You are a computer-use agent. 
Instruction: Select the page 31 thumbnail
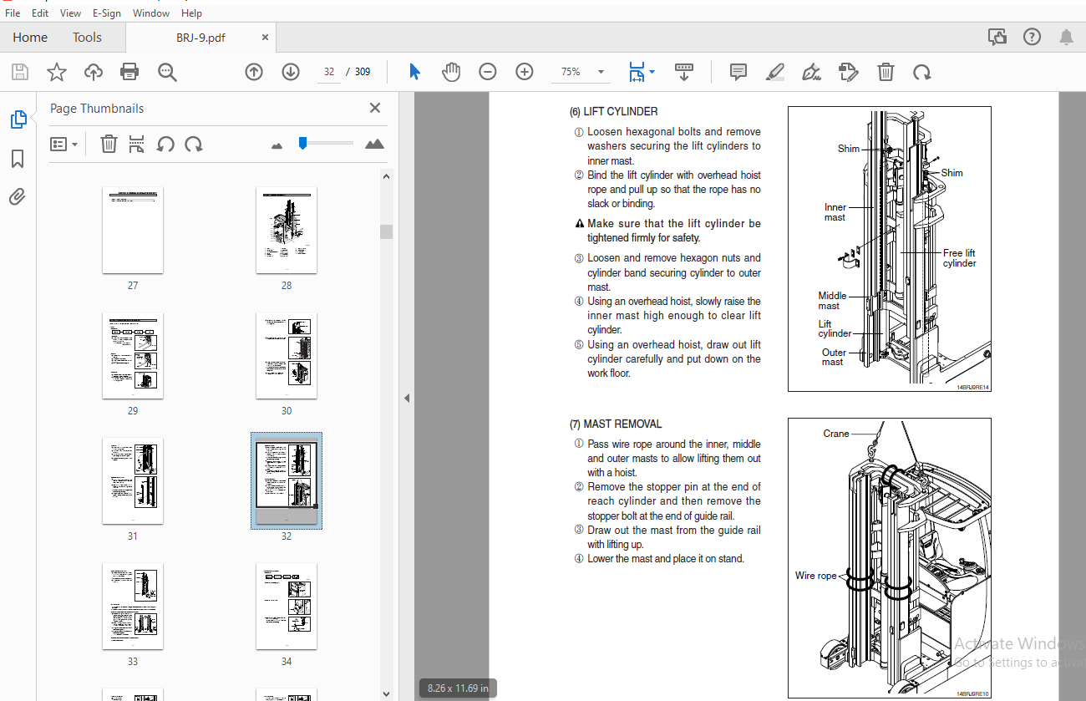point(133,480)
